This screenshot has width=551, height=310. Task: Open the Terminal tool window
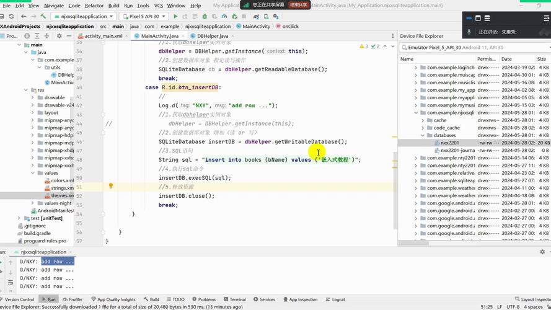235,299
